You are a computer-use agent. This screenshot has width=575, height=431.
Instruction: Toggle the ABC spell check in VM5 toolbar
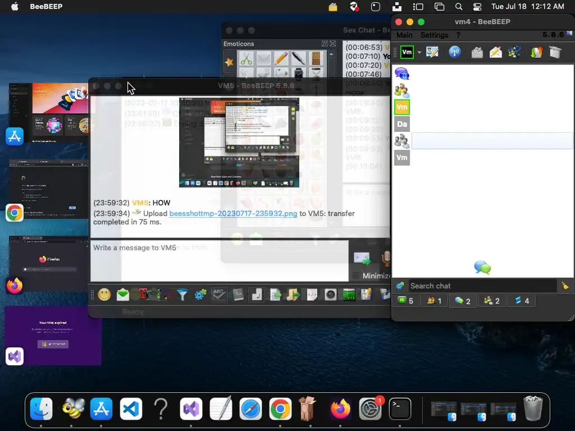[219, 294]
